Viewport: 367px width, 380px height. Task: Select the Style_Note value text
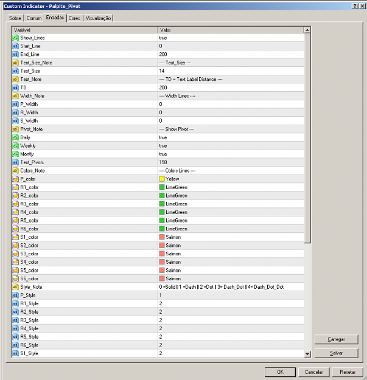tap(222, 287)
